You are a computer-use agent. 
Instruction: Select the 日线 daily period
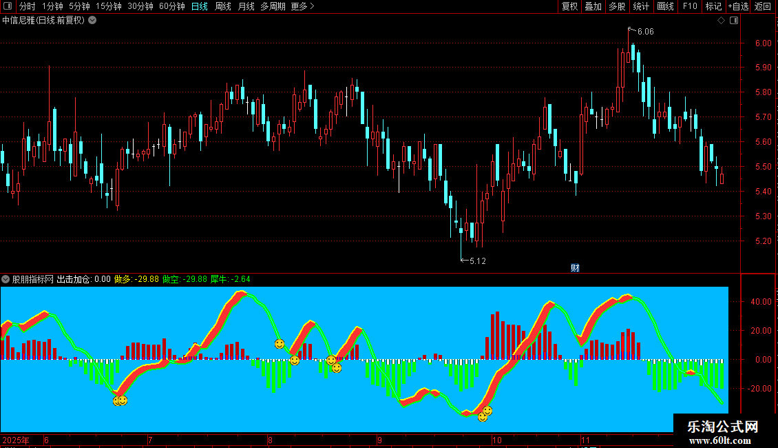point(200,6)
